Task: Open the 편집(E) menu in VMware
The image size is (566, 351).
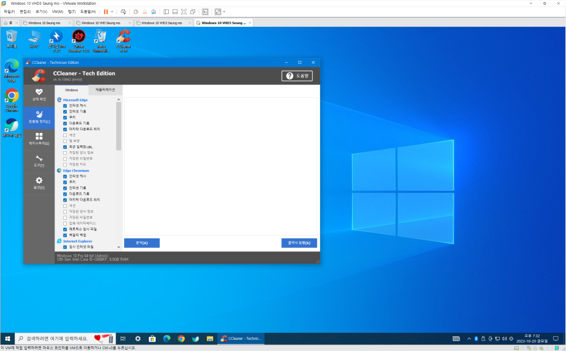Action: (25, 12)
